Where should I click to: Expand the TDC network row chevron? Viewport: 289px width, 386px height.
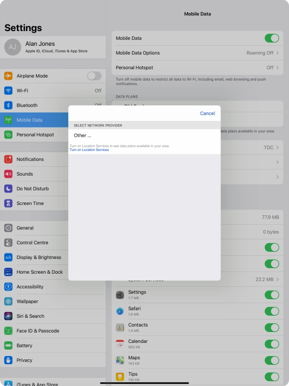tap(278, 147)
